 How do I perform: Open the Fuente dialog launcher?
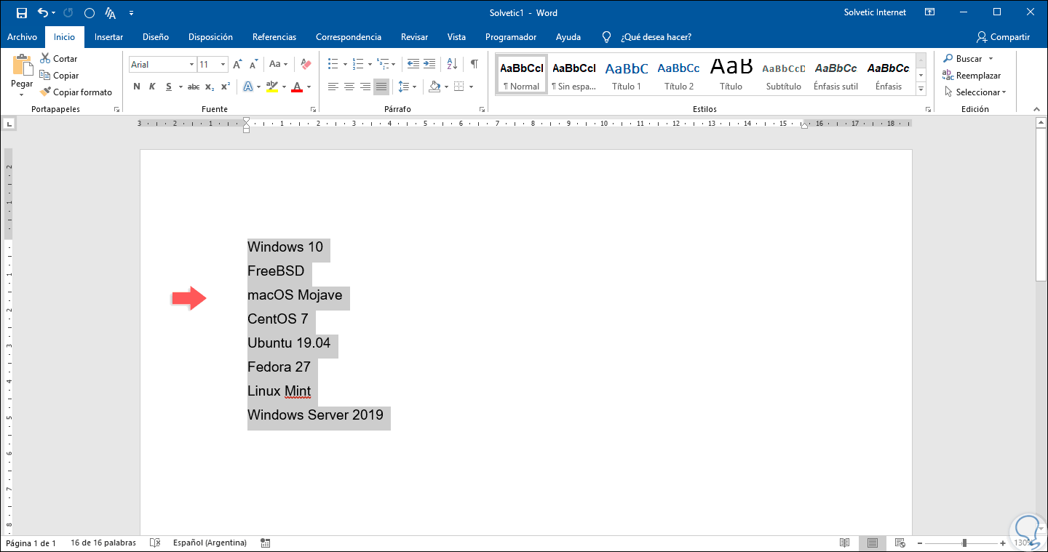(x=314, y=109)
